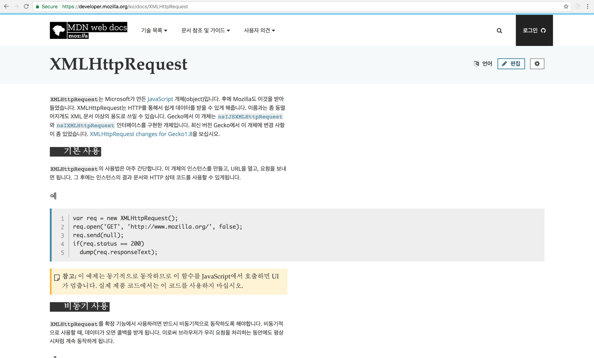Expand the 기술 목록 menu
The width and height of the screenshot is (594, 358).
154,30
